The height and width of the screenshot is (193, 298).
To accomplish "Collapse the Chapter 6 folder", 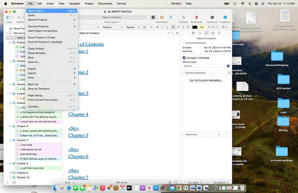I will (x=10, y=126).
